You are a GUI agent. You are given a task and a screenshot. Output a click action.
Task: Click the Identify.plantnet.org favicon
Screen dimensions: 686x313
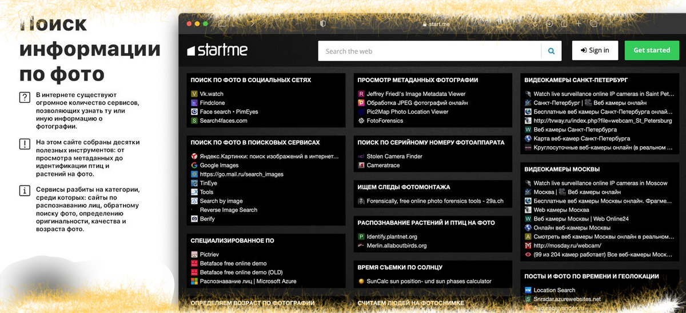(361, 236)
